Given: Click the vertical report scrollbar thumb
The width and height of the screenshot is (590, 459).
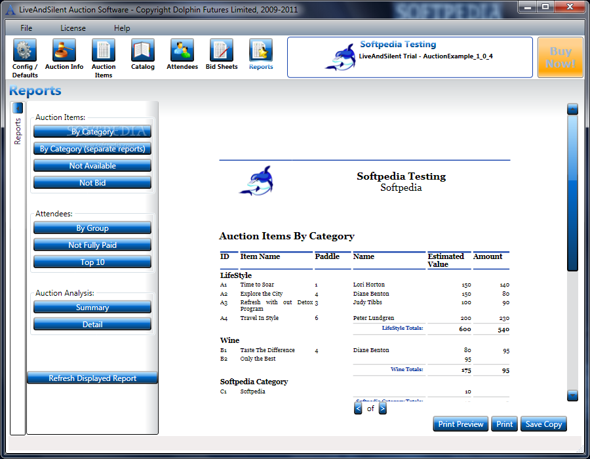Looking at the screenshot, I should (x=572, y=193).
